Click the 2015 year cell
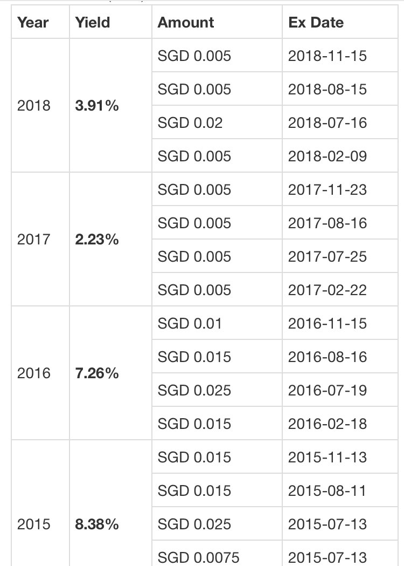Image resolution: width=404 pixels, height=566 pixels. [33, 524]
